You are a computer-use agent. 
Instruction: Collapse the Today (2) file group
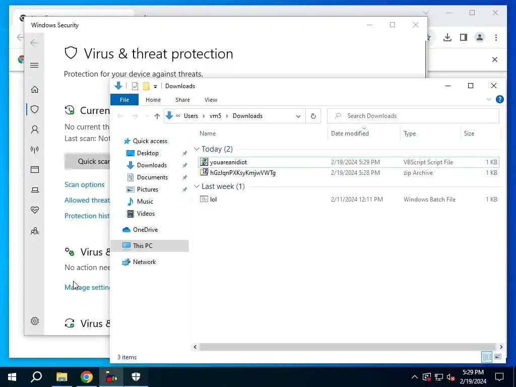coord(197,149)
